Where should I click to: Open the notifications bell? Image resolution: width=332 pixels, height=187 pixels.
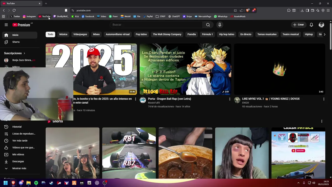pyautogui.click(x=311, y=25)
